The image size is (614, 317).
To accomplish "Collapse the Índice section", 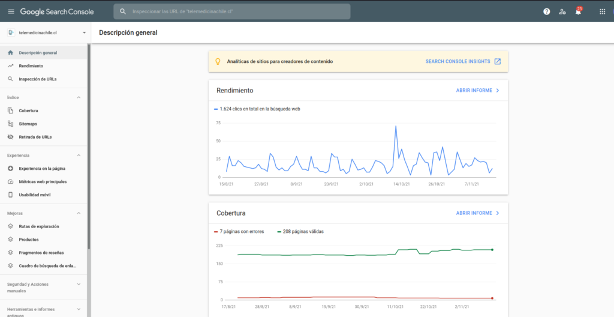I will tap(79, 97).
